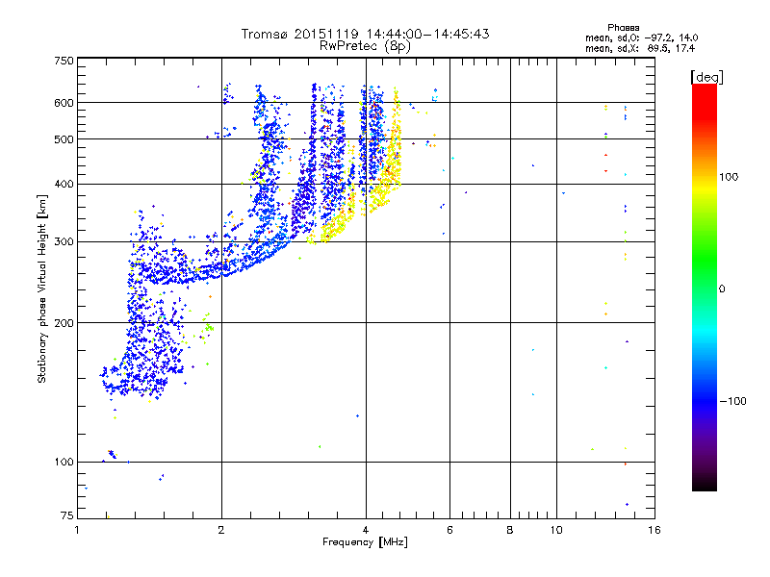The width and height of the screenshot is (770, 577).
Task: Click the colorbar tick label '-100'
Action: tap(732, 401)
